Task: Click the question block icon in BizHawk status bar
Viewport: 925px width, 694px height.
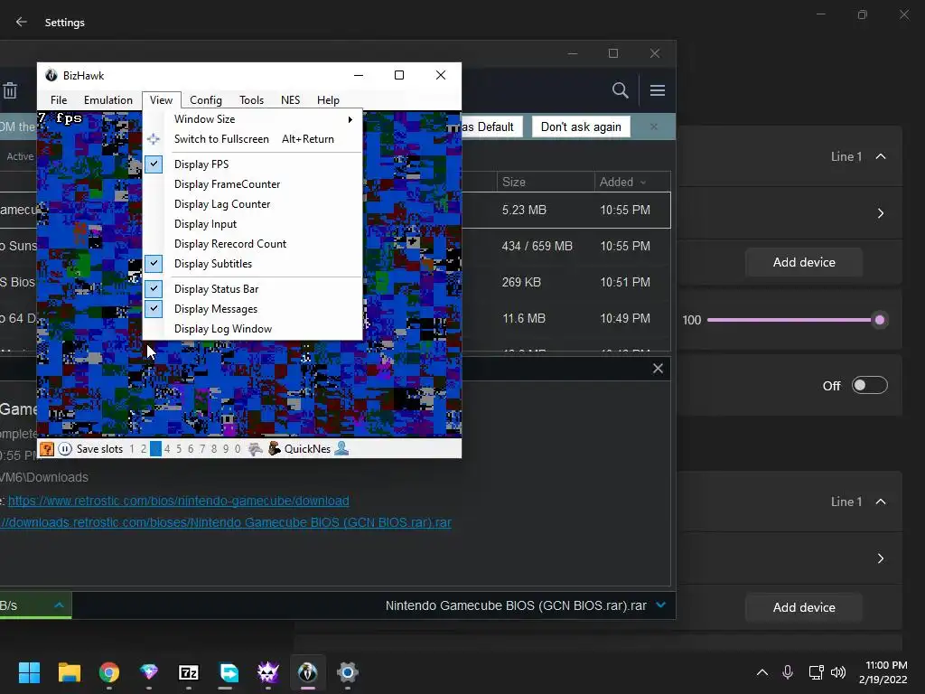Action: [x=47, y=449]
